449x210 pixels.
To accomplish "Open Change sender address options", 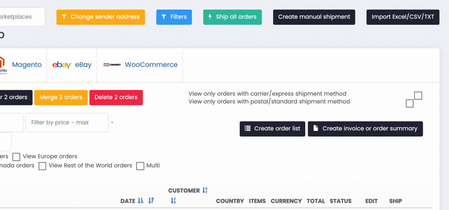I will click(x=100, y=17).
